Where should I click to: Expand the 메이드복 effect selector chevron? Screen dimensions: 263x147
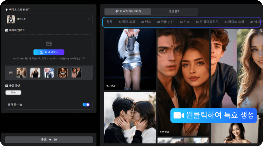pos(89,19)
